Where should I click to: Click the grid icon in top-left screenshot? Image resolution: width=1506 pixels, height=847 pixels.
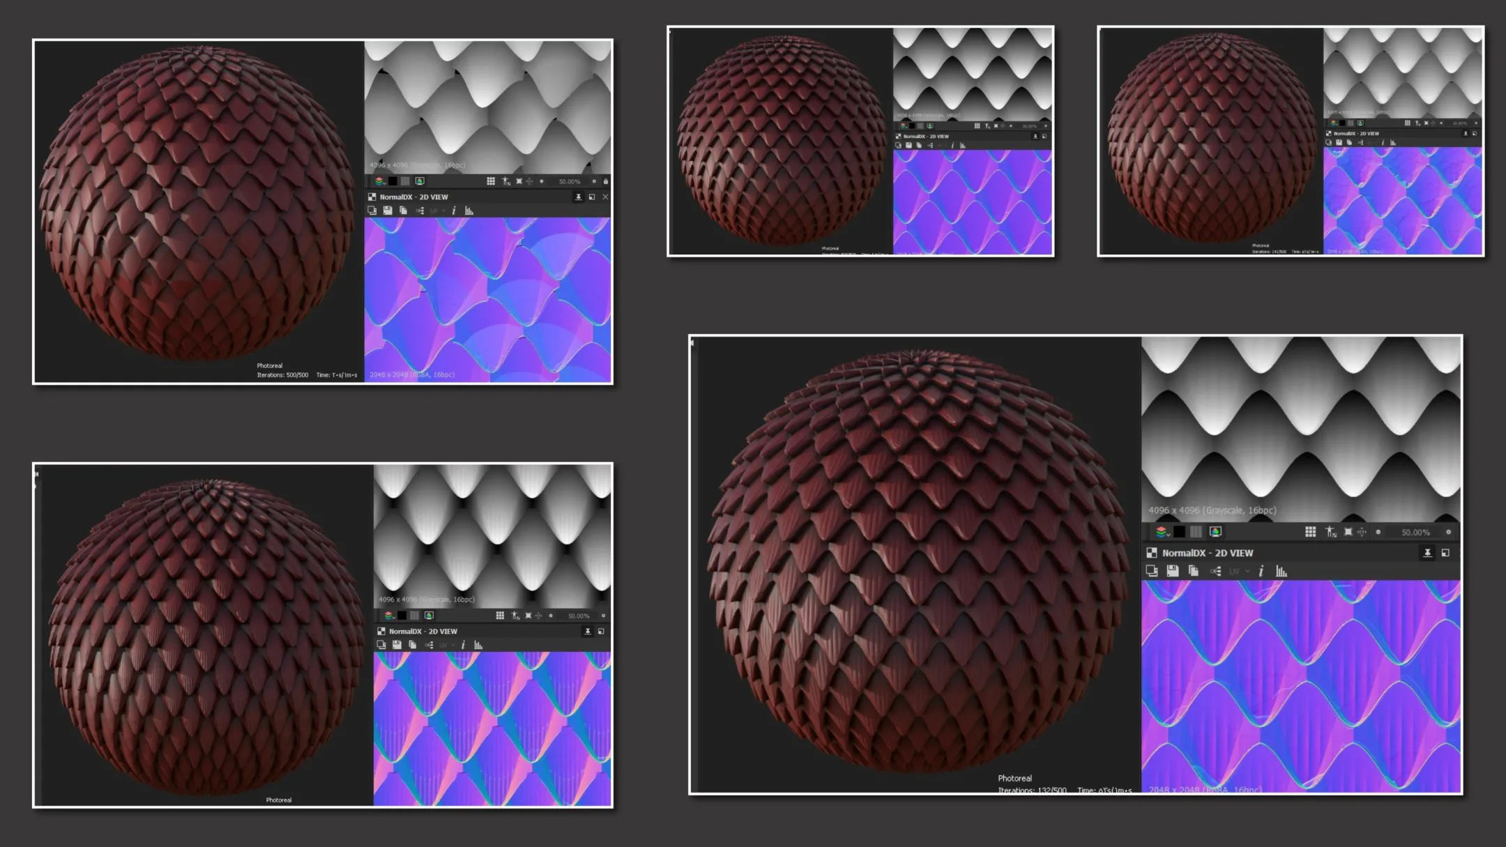(491, 181)
